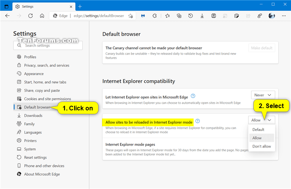This screenshot has width=291, height=189.
Task: Click the help icon beside Allow sites to be reloaded
Action: (x=197, y=121)
